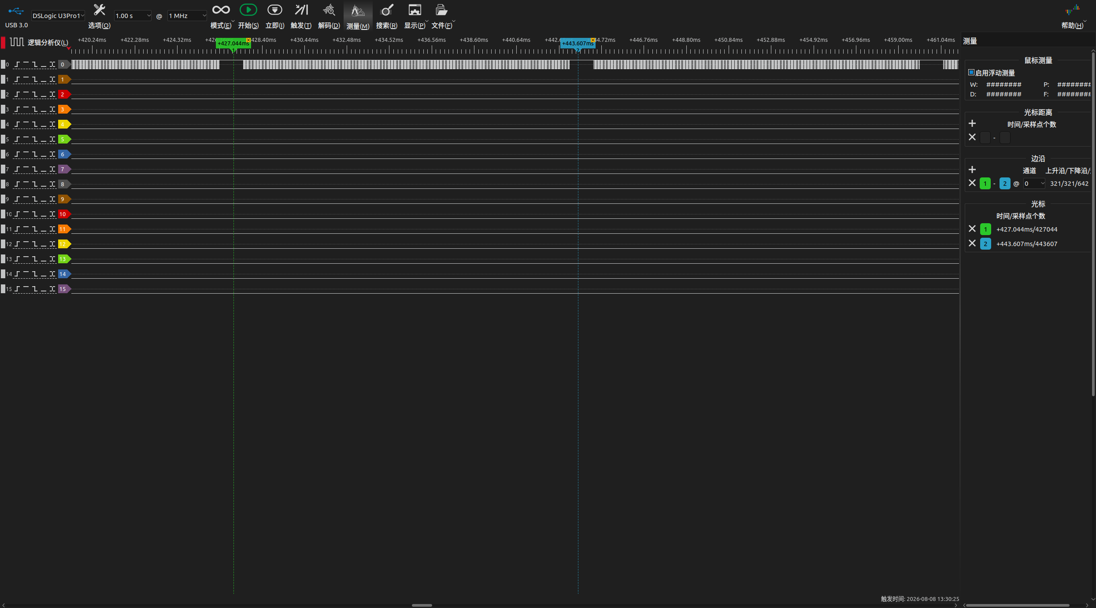Screen dimensions: 1096x608
Task: Click the Search tool icon
Action: [386, 10]
